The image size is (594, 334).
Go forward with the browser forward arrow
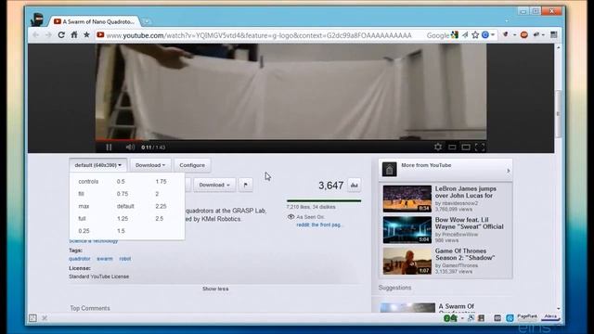coord(48,35)
